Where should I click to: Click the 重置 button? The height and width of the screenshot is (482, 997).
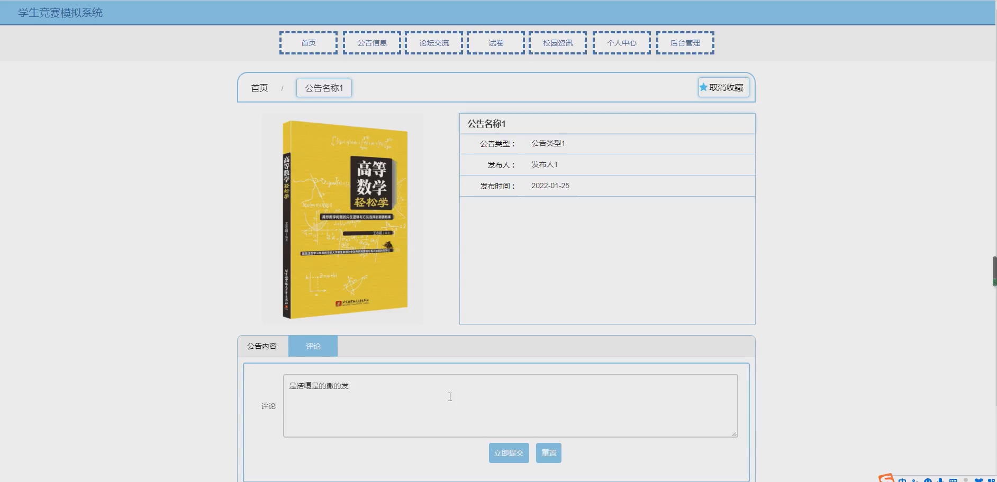coord(549,453)
